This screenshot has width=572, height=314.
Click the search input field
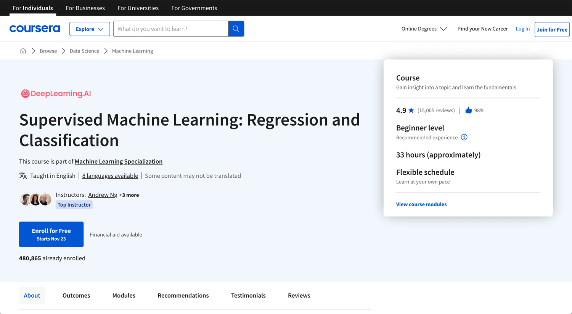point(170,29)
